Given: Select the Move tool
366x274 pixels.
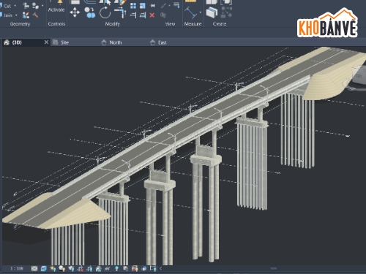Looking at the screenshot, I should click(75, 12).
